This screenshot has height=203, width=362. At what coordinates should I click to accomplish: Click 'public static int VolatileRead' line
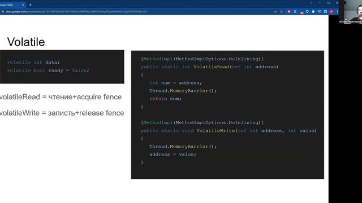click(x=209, y=67)
